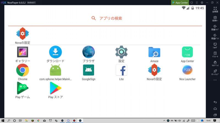Expand more sidebar tools with the three dots
220x123 pixels.
tap(215, 80)
